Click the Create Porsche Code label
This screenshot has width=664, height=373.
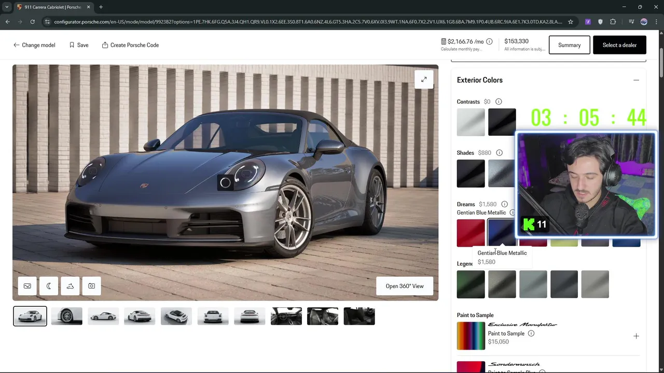pyautogui.click(x=134, y=45)
